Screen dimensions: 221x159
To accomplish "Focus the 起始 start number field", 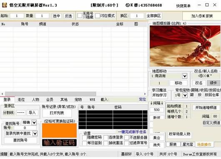I will click(17, 16).
